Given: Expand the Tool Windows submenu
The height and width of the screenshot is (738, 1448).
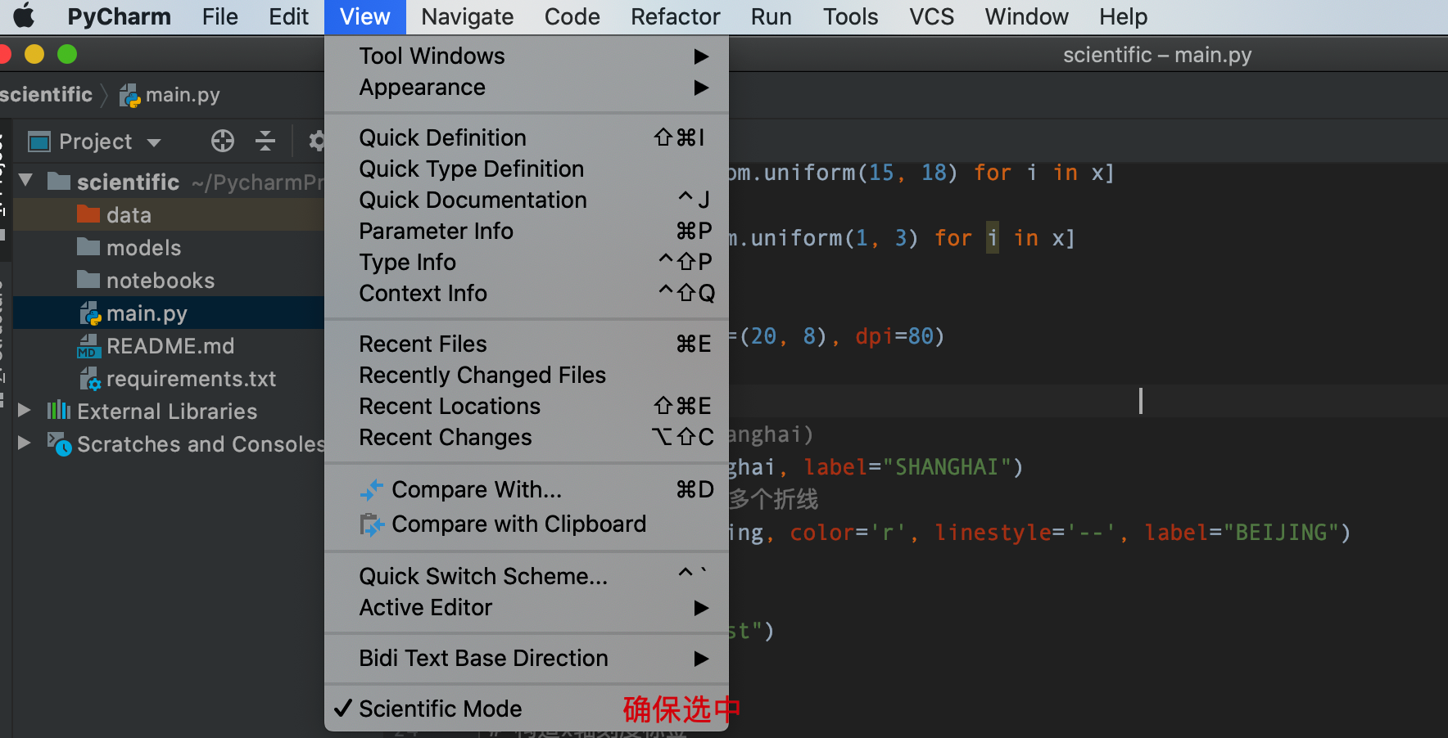Looking at the screenshot, I should 527,56.
